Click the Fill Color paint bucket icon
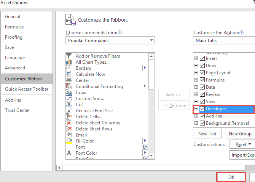 click(x=69, y=141)
